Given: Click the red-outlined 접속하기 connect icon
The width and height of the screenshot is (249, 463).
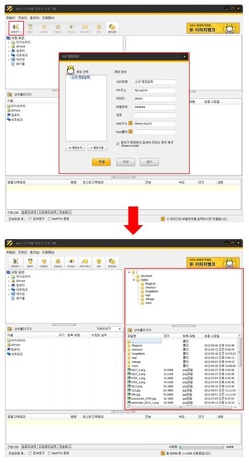Looking at the screenshot, I should [16, 28].
